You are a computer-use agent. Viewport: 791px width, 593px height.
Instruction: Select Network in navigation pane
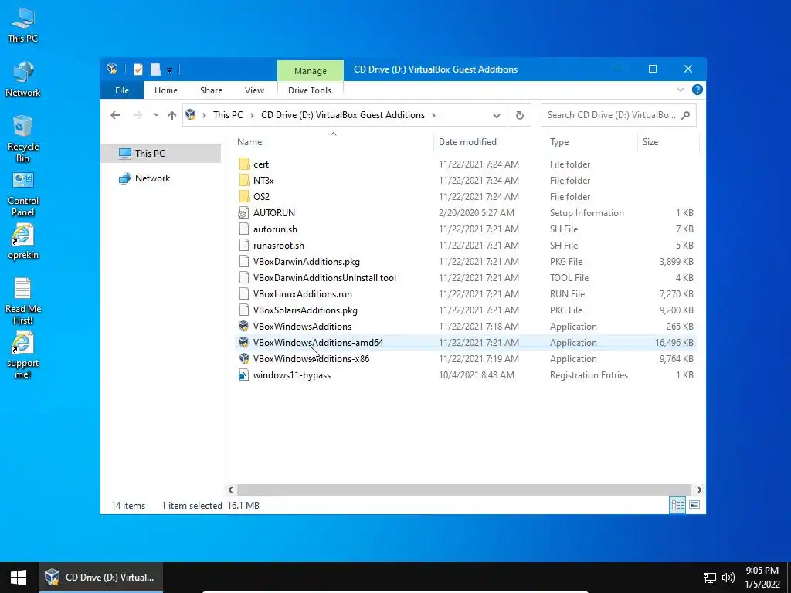[x=152, y=178]
